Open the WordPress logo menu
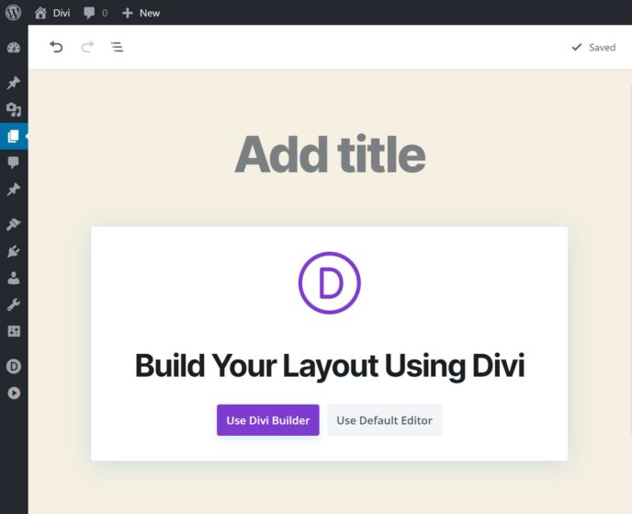This screenshot has height=514, width=632. tap(13, 13)
